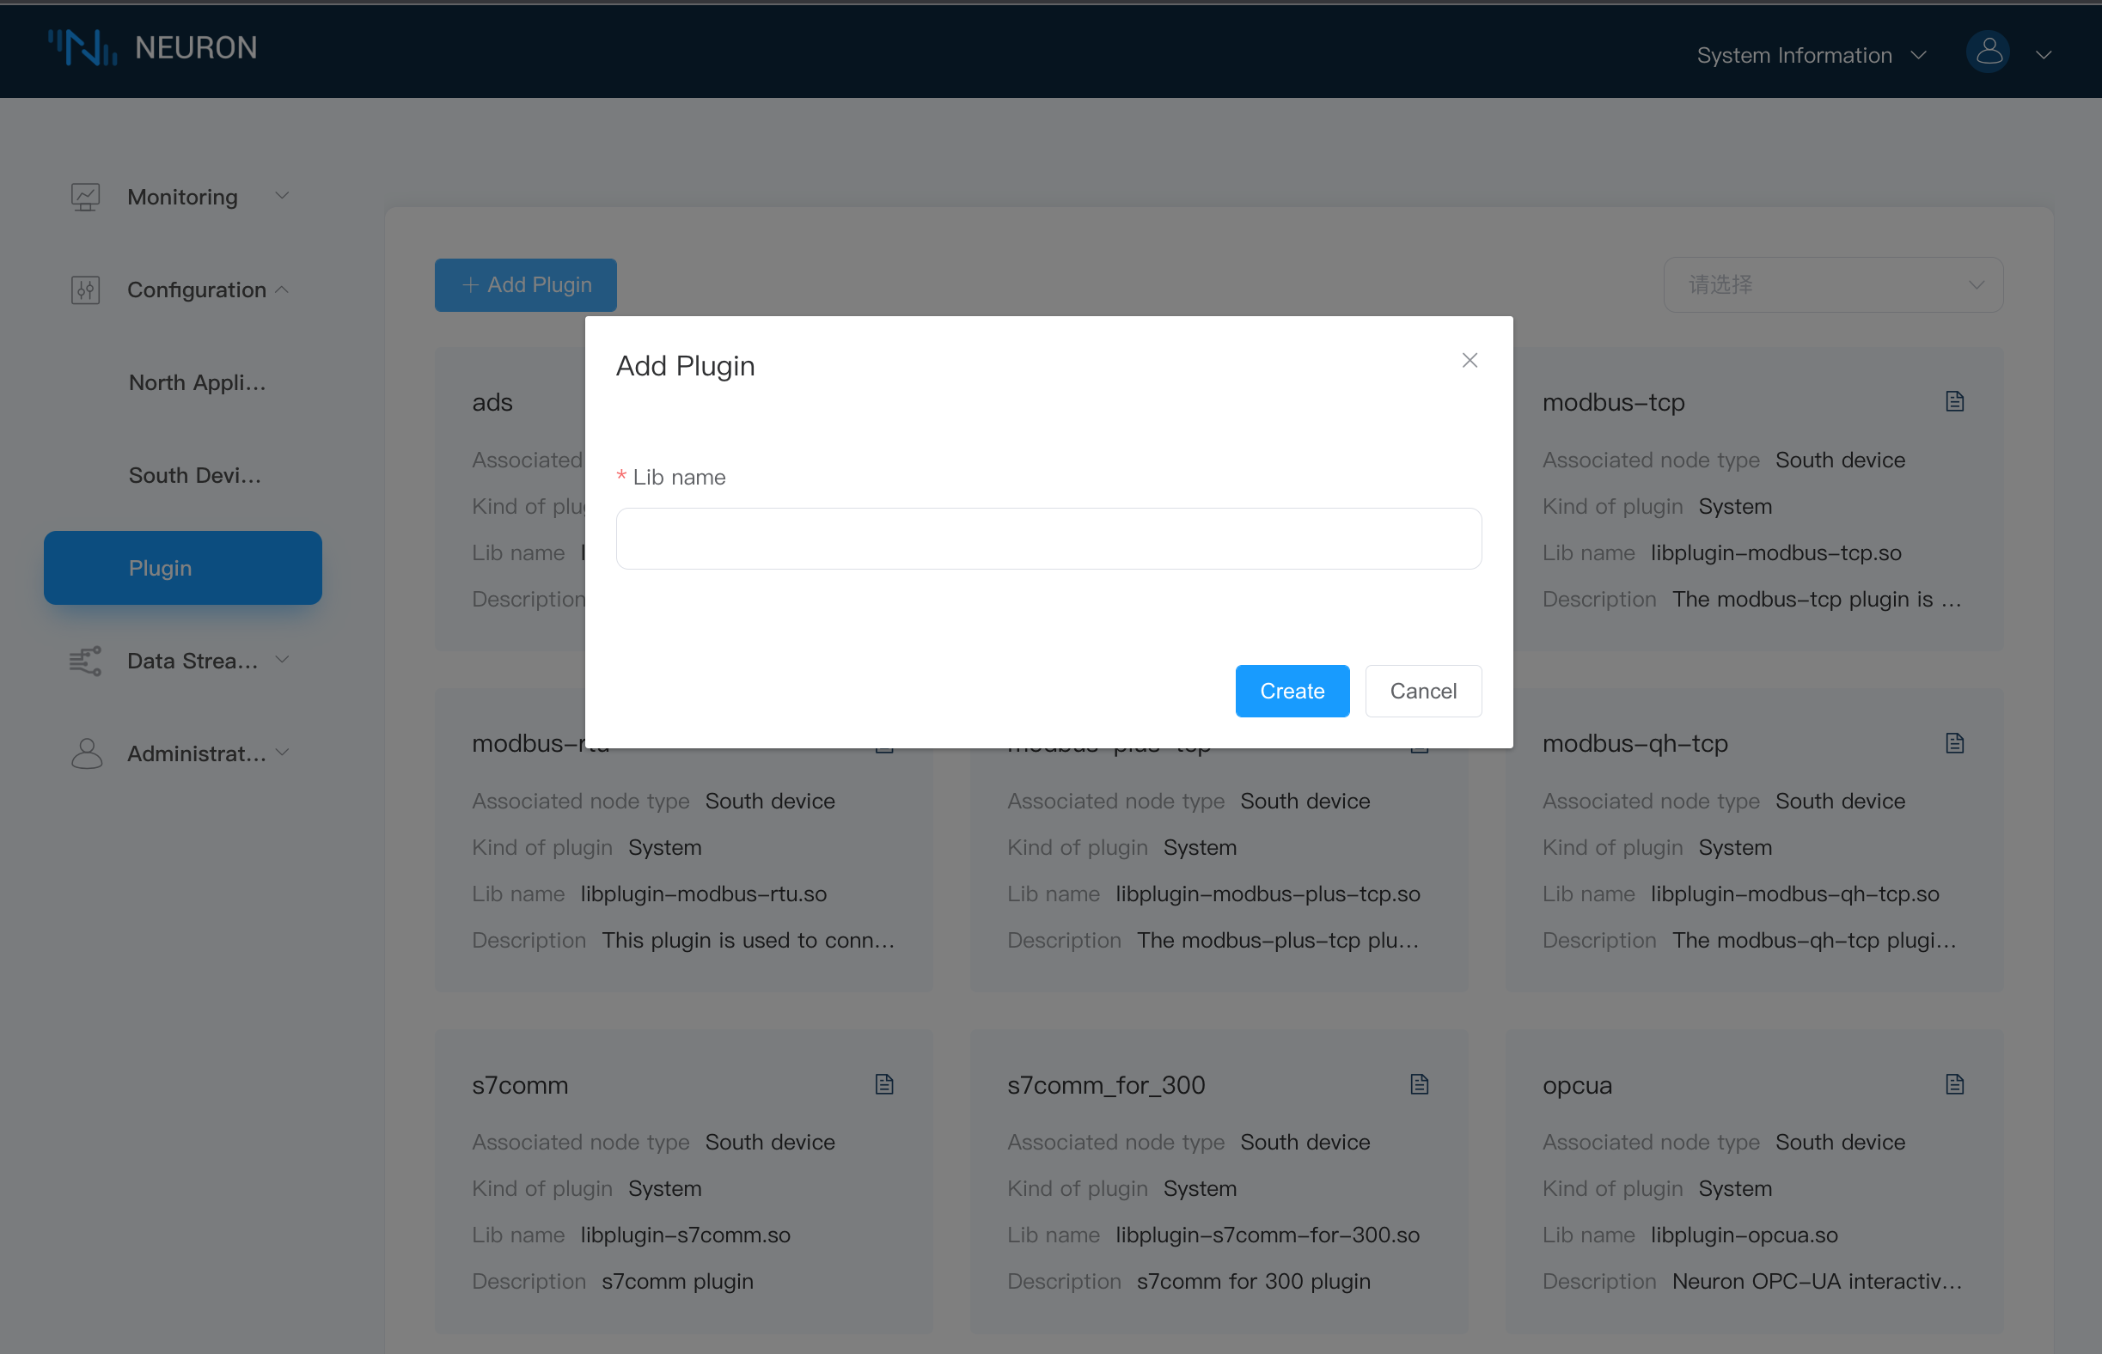2102x1354 pixels.
Task: Click the Add Plugin button
Action: tap(526, 284)
